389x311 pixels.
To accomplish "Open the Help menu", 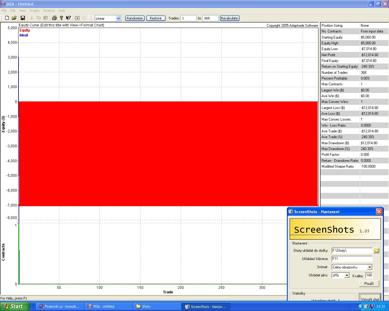I will [62, 11].
